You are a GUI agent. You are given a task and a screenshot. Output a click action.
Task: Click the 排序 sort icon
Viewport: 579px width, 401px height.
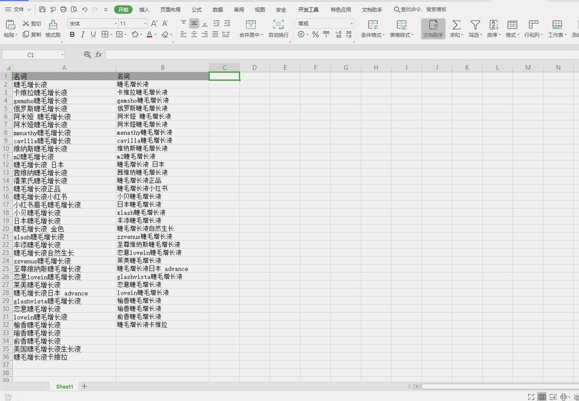[493, 26]
